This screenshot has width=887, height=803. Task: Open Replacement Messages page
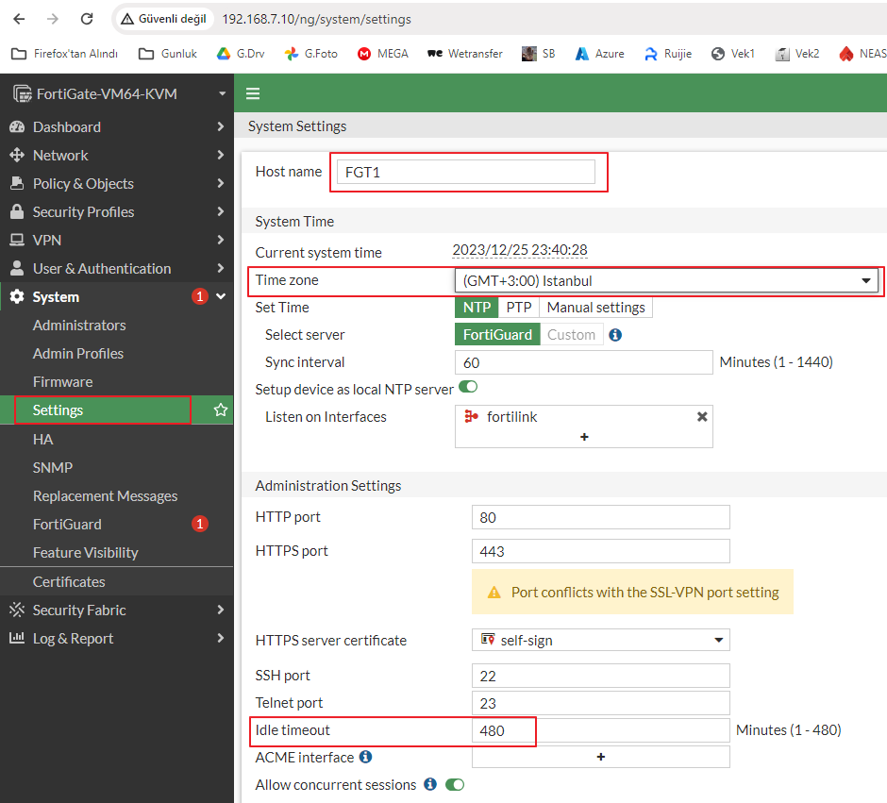tap(106, 496)
